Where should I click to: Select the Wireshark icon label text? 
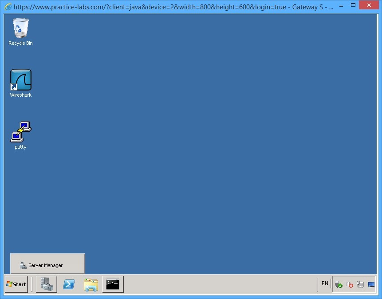coord(20,95)
